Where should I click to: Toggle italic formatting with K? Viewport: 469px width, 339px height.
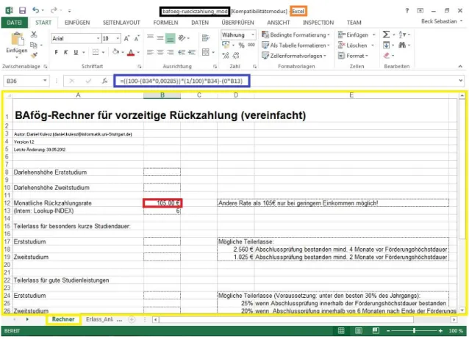point(66,52)
